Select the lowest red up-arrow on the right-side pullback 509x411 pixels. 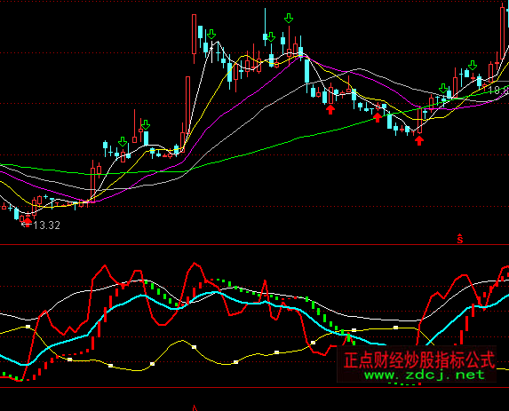click(419, 140)
